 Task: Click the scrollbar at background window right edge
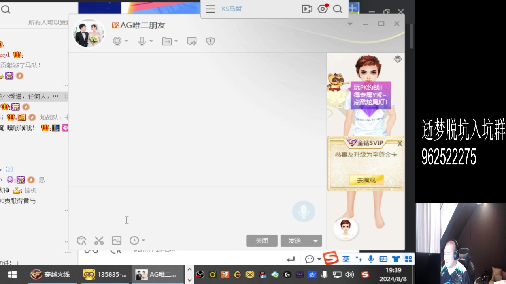tap(412, 36)
